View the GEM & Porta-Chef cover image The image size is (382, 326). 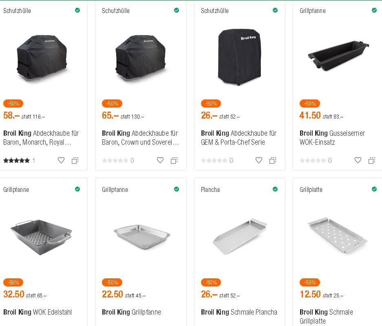(238, 56)
